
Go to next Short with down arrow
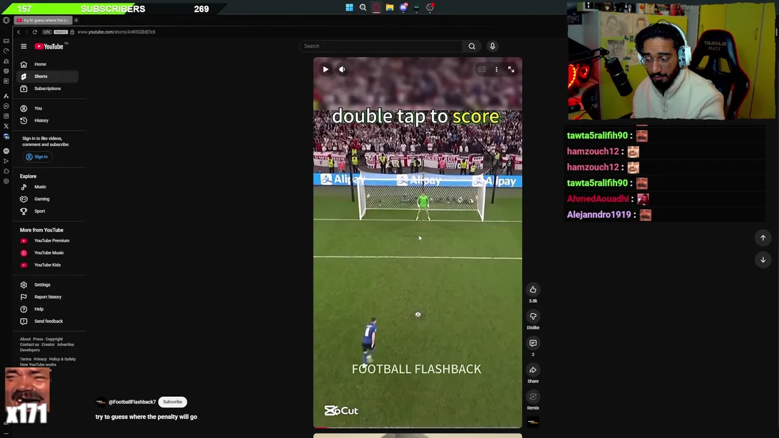point(763,260)
